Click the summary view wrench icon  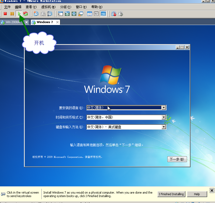(90, 14)
